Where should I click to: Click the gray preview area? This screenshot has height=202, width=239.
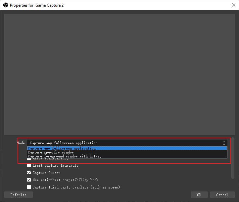(x=119, y=74)
